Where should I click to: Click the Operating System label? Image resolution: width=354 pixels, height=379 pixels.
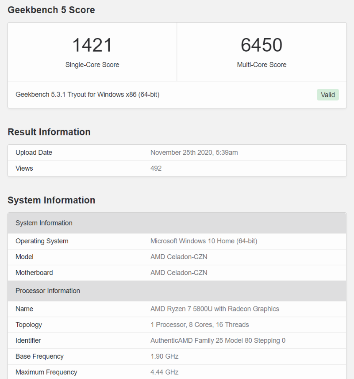tap(42, 241)
